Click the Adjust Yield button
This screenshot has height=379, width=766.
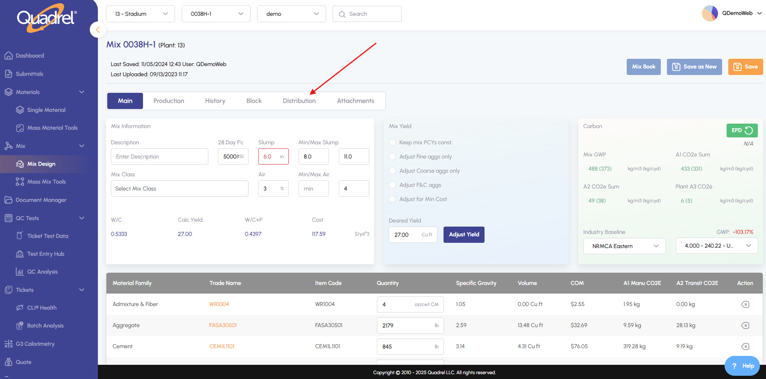[464, 235]
